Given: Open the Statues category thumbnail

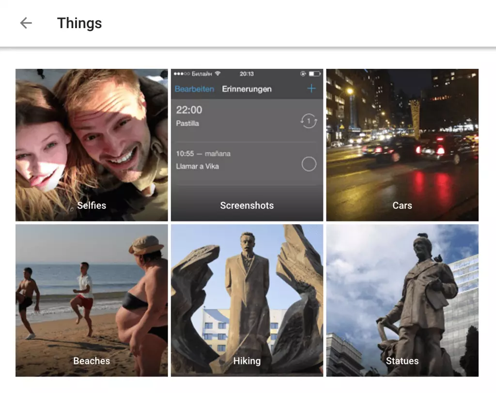Looking at the screenshot, I should [403, 300].
